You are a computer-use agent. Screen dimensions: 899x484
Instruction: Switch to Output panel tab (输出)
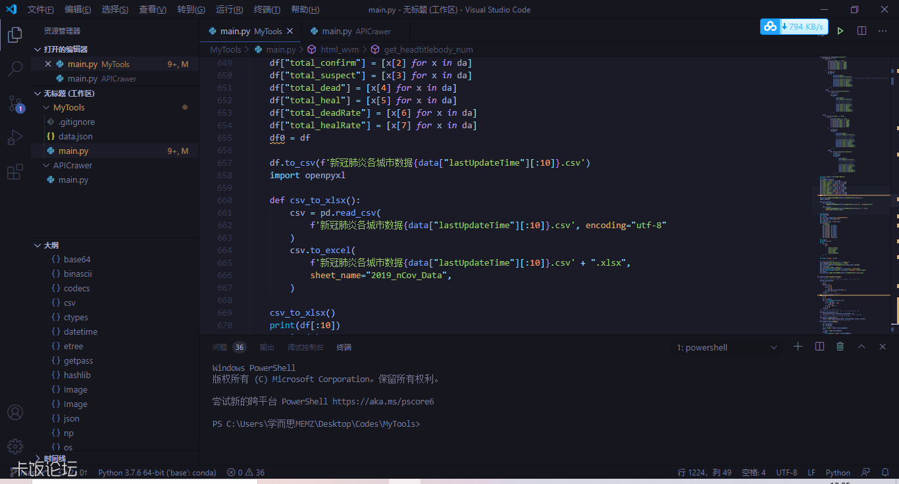tap(267, 347)
